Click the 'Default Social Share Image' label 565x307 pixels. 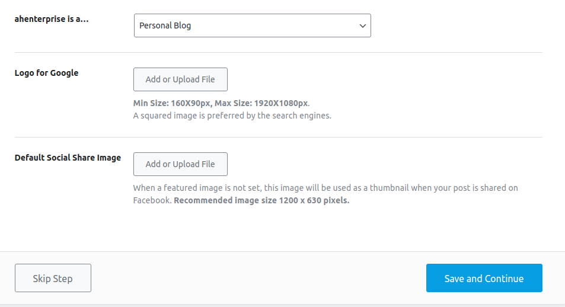(68, 158)
